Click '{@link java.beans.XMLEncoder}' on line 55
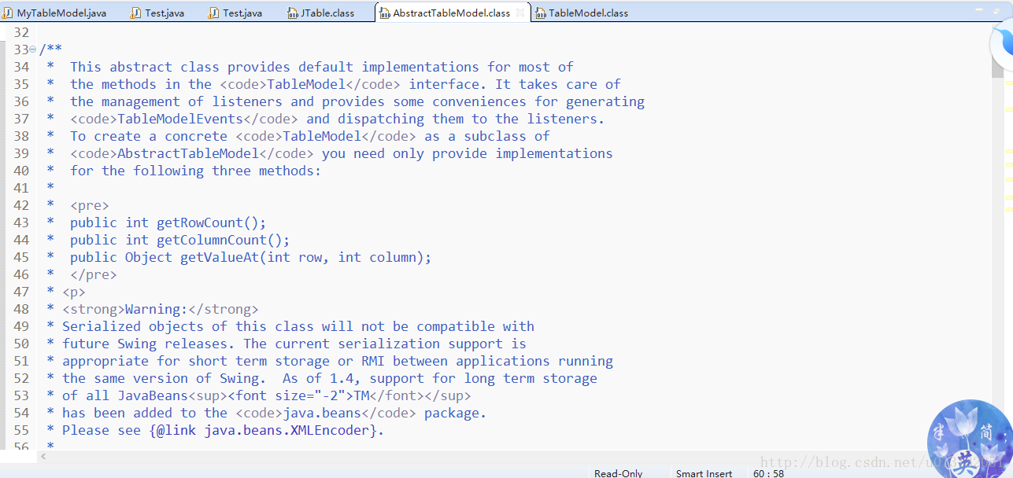The image size is (1013, 478). (x=263, y=430)
